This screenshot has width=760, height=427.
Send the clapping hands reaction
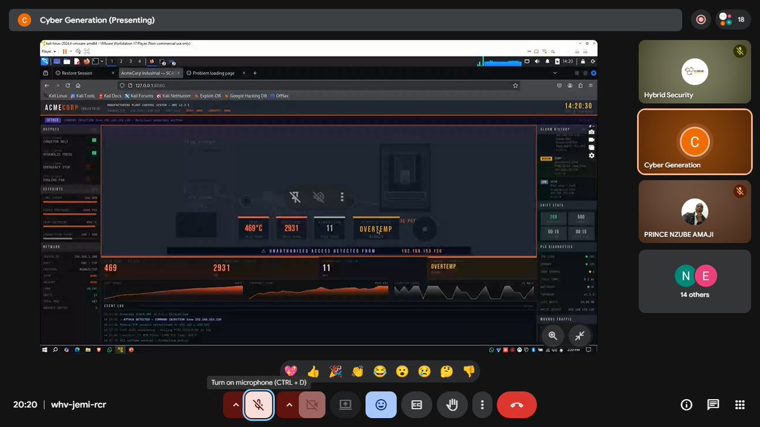pyautogui.click(x=357, y=371)
